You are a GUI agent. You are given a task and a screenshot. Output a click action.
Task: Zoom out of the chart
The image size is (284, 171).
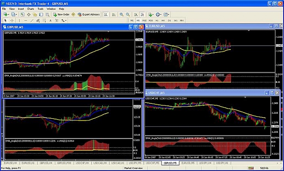pos(128,15)
